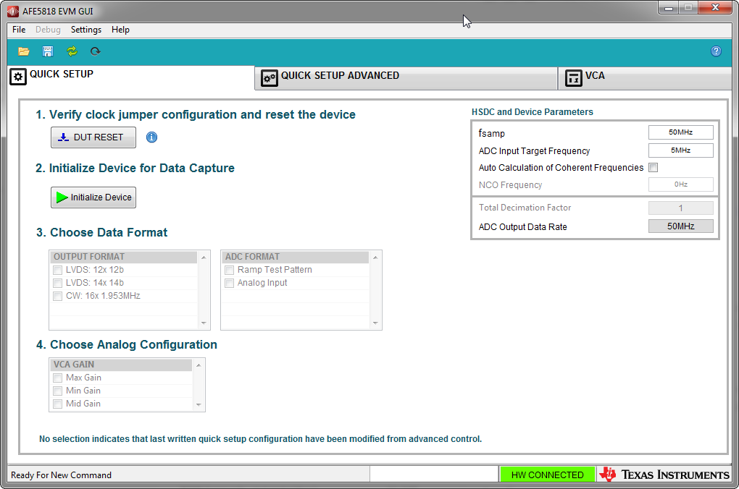Click the Texas Instruments logo
Viewport: 739px width, 489px height.
664,475
